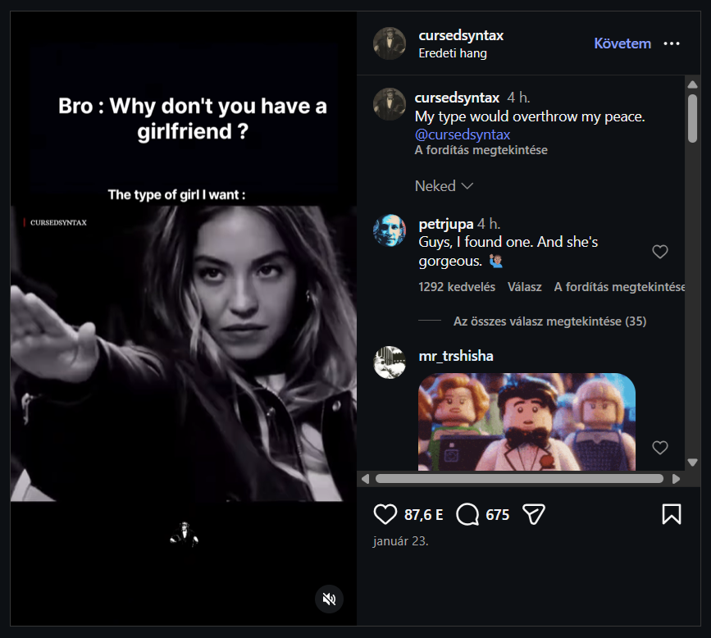Screen dimensions: 711x638
Task: Unmute the video with the speaker toggle
Action: point(329,599)
